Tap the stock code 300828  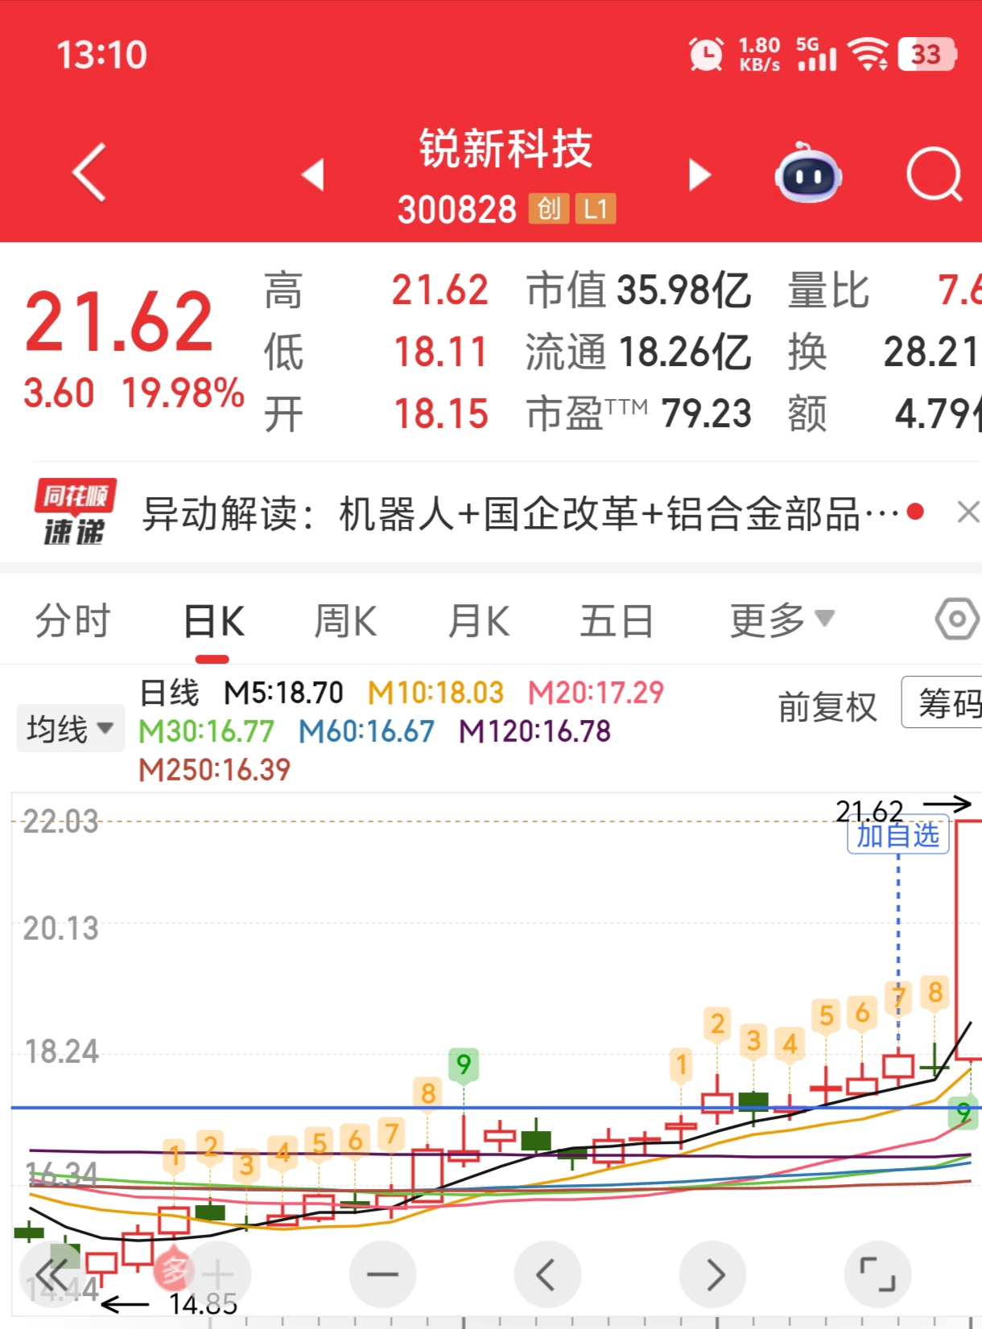456,210
